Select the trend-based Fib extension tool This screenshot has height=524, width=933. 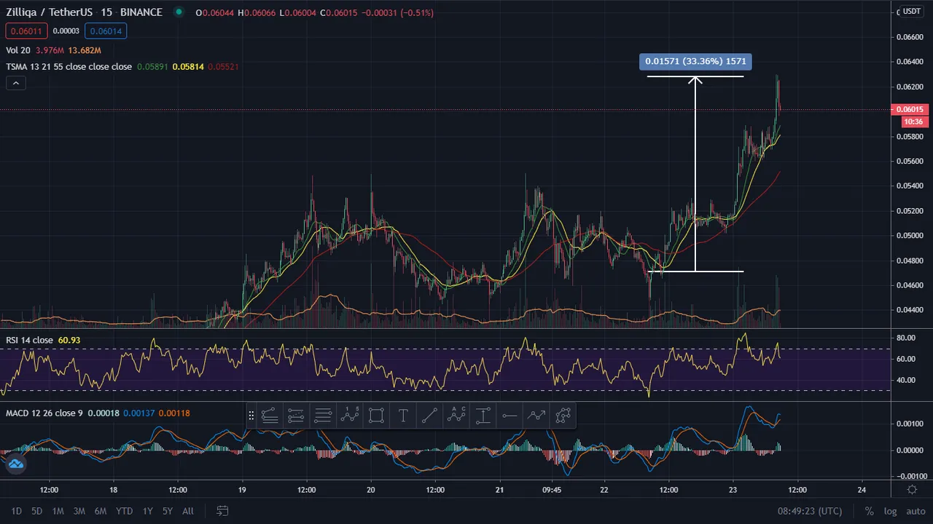point(296,416)
